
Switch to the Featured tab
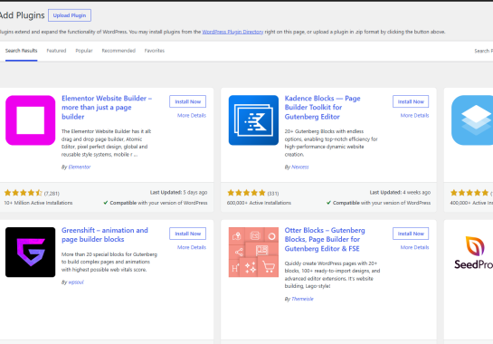point(56,51)
